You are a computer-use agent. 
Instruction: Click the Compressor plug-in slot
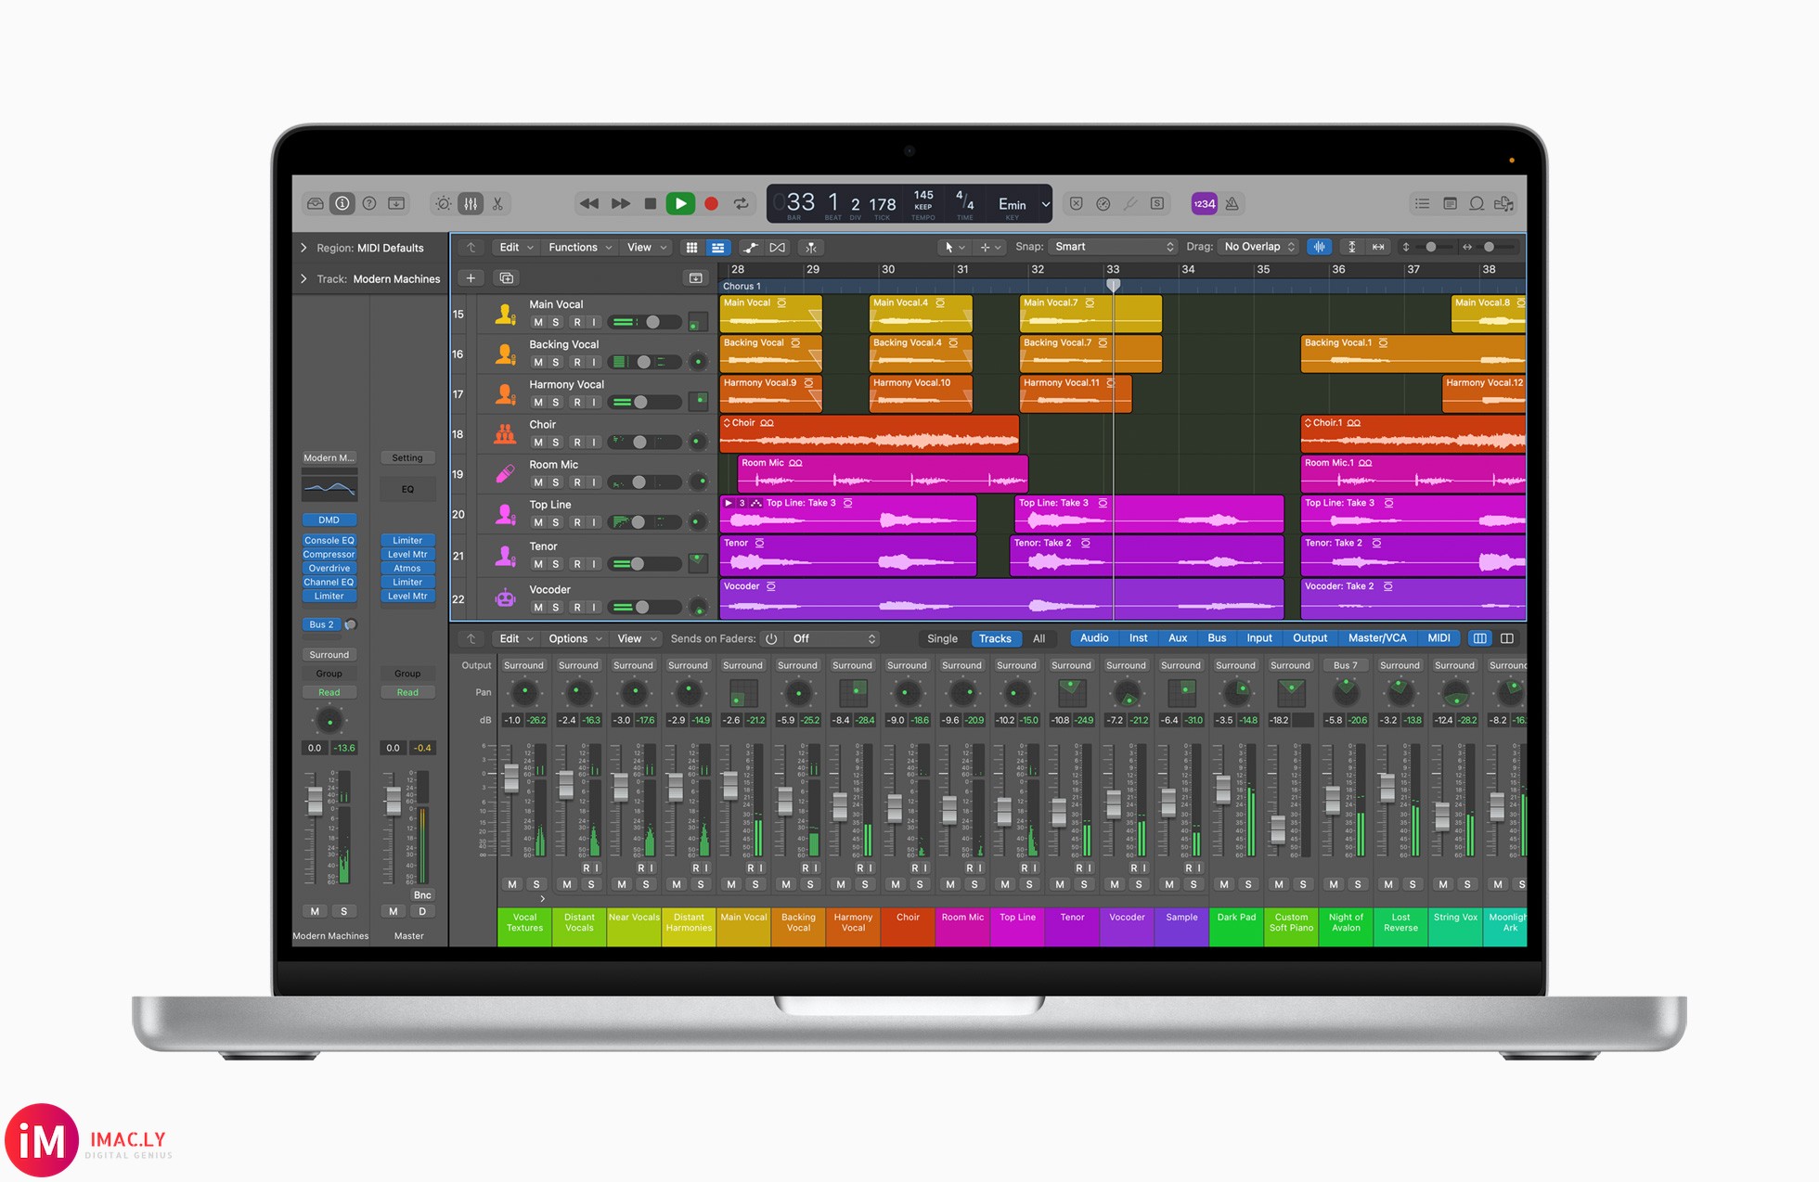click(329, 555)
